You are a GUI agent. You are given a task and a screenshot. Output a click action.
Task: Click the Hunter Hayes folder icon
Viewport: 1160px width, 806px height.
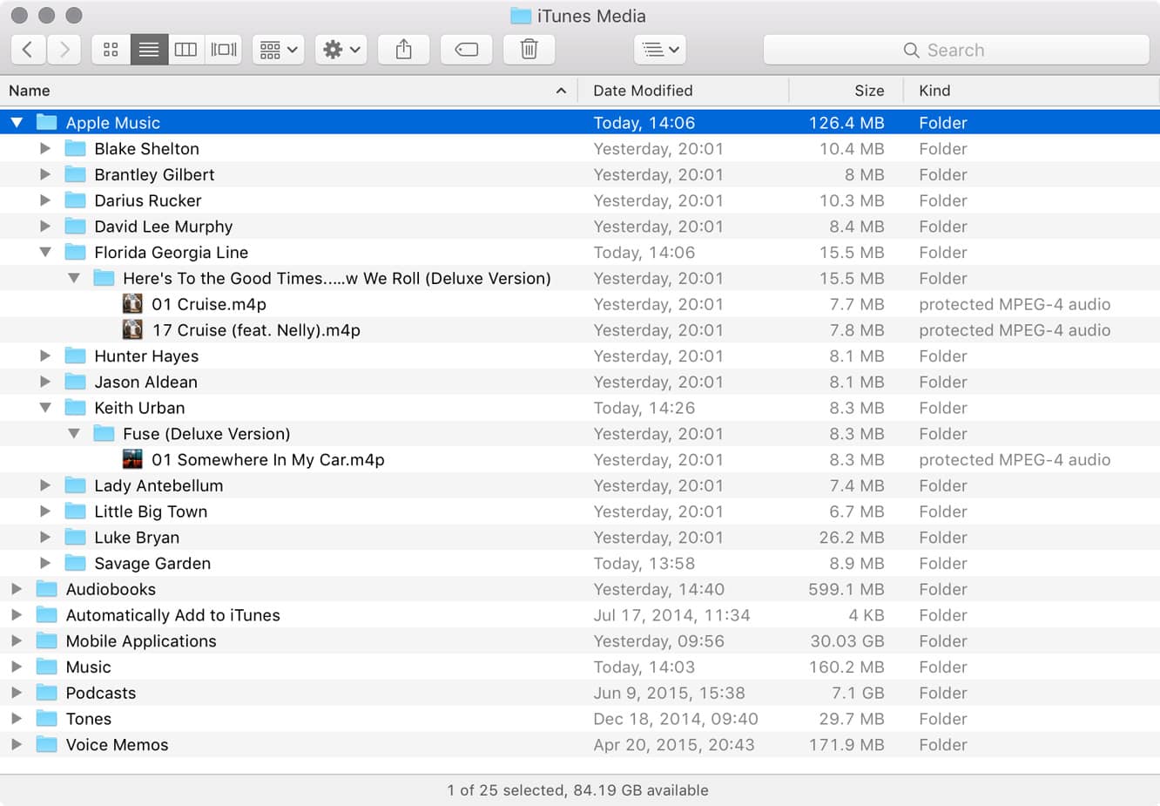click(x=76, y=356)
